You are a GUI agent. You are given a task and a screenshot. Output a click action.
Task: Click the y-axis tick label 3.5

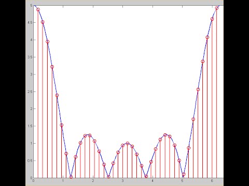[30, 57]
